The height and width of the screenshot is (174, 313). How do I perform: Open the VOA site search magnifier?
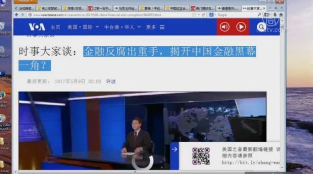(x=262, y=27)
